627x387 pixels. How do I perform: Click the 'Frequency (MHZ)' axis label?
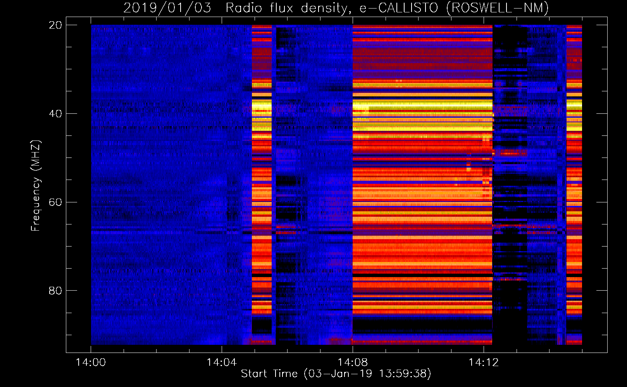click(x=35, y=186)
